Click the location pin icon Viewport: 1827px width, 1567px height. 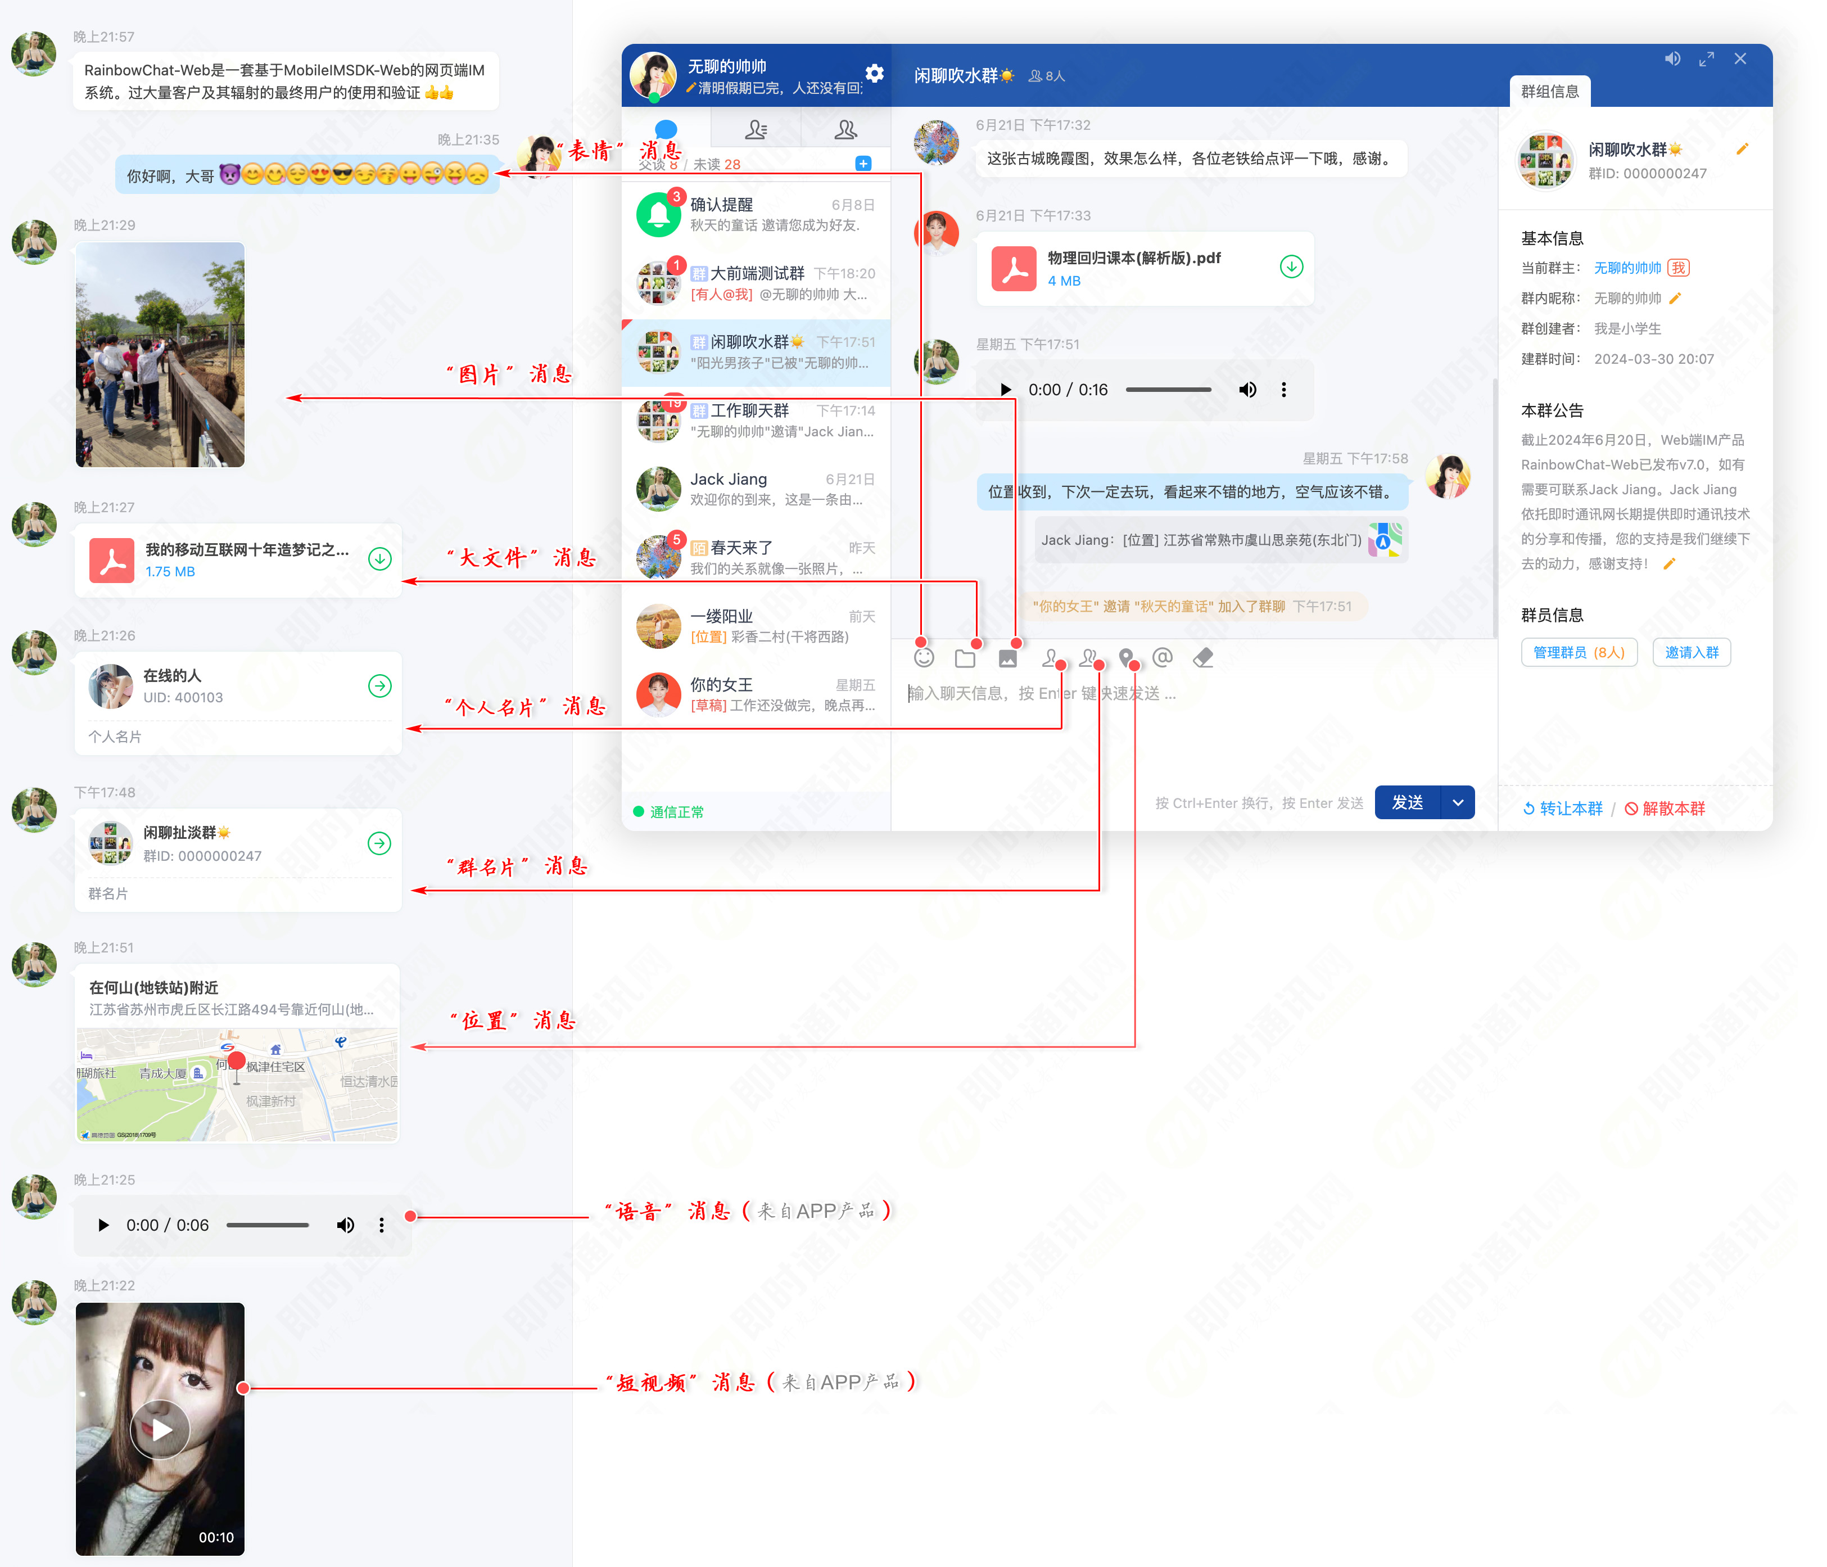[x=1125, y=657]
